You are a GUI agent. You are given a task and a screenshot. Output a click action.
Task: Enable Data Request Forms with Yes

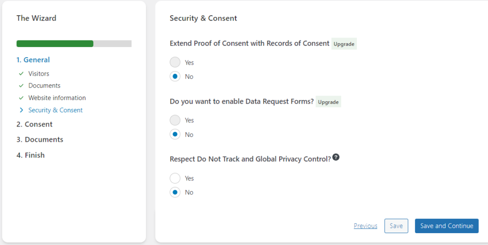(x=175, y=120)
